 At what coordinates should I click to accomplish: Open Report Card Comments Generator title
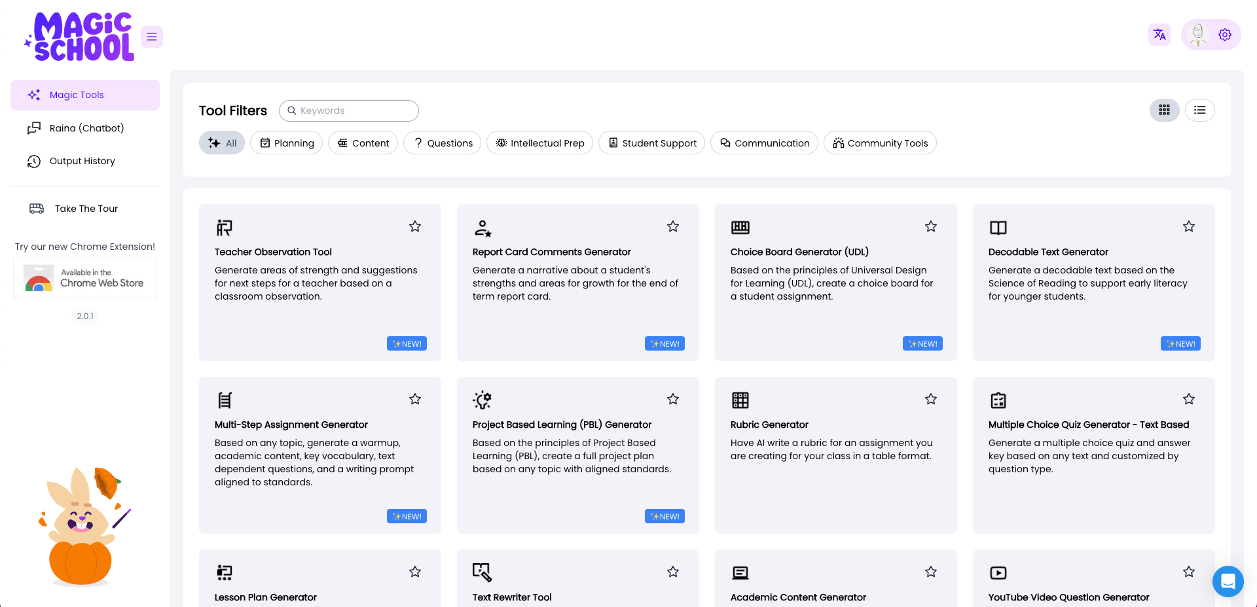point(551,252)
